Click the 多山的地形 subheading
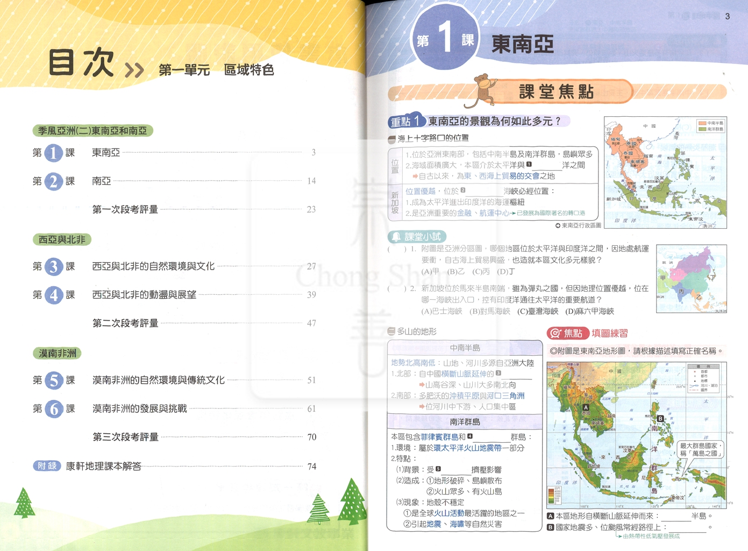Image resolution: width=748 pixels, height=551 pixels. 417,331
